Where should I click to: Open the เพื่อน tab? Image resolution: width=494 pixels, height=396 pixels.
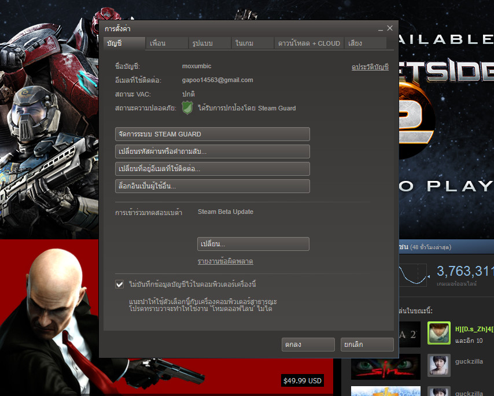167,43
